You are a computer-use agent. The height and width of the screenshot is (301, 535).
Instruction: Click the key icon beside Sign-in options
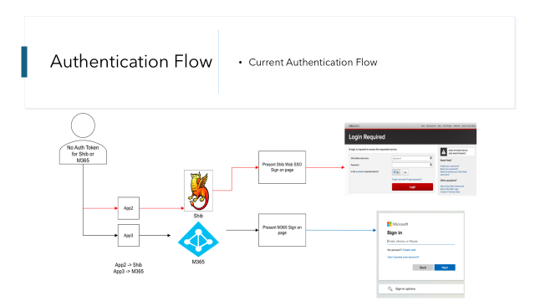click(390, 288)
